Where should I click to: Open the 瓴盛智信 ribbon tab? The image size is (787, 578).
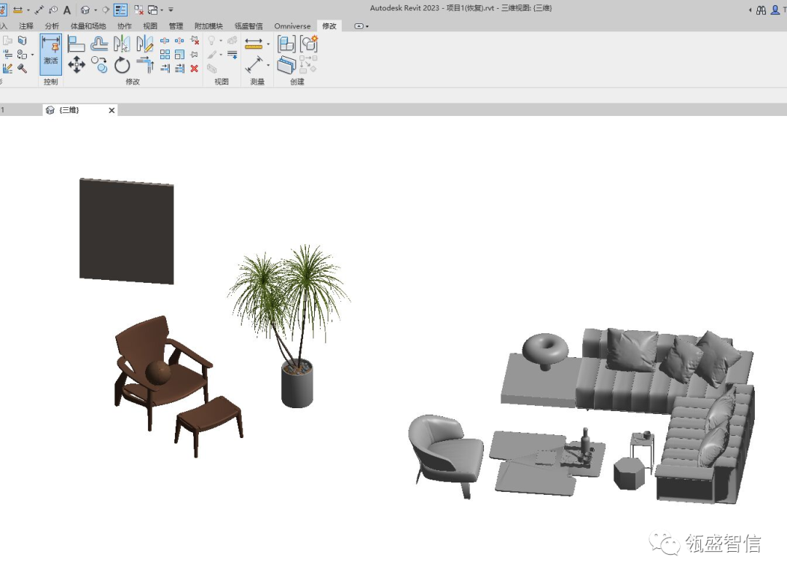tap(248, 26)
